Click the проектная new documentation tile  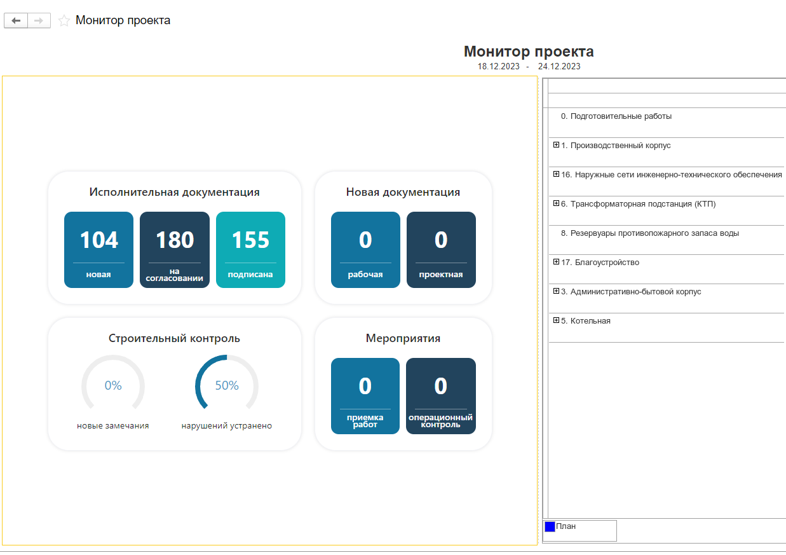(441, 250)
